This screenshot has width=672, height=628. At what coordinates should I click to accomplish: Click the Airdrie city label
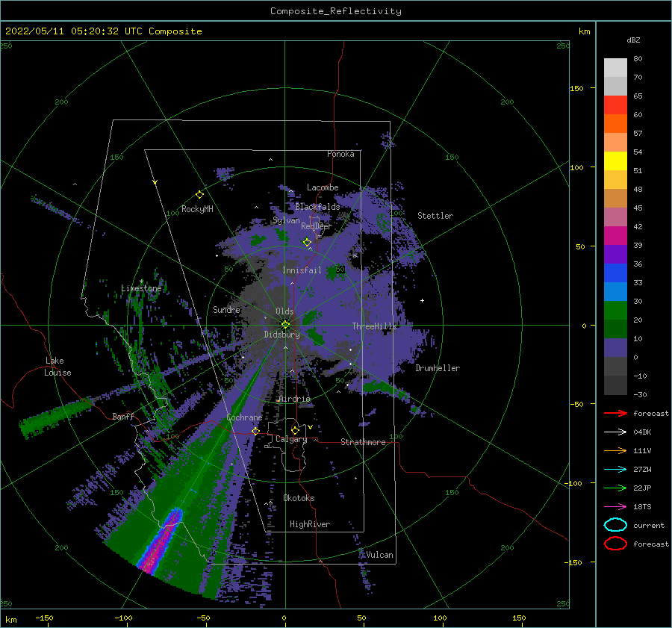[x=294, y=399]
